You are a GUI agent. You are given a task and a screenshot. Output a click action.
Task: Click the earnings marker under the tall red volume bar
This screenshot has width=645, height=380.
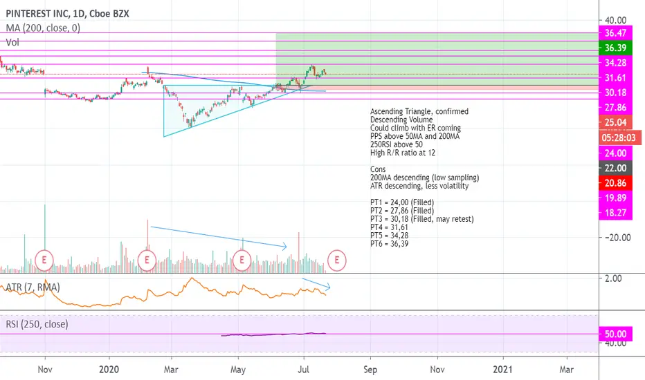[147, 260]
